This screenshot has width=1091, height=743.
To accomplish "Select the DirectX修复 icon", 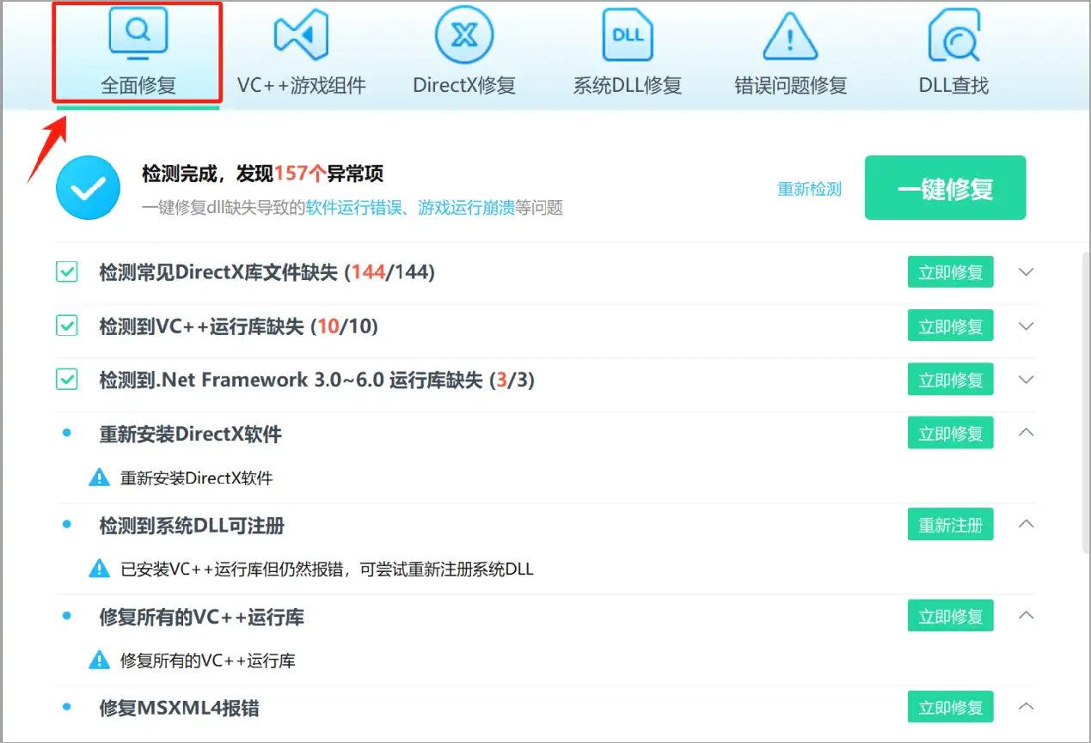I will point(463,34).
